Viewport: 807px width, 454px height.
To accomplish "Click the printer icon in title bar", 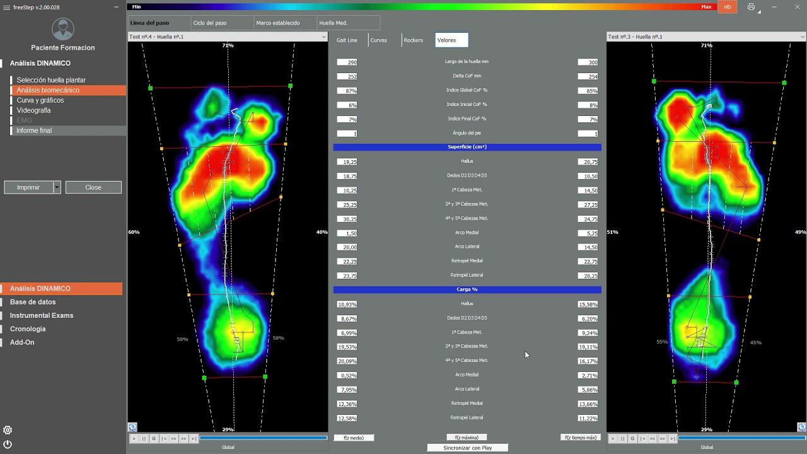I will (751, 7).
